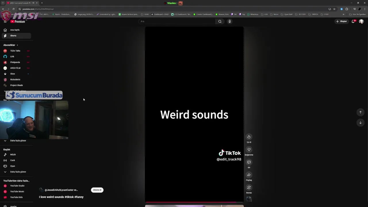Go back with browser back arrow
Screen dimensions: 368x207
[3, 9]
